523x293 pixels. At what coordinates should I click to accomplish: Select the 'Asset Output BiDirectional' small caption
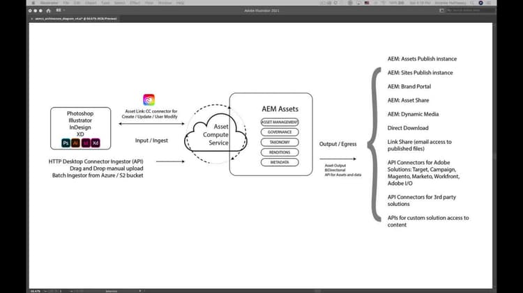tap(343, 170)
